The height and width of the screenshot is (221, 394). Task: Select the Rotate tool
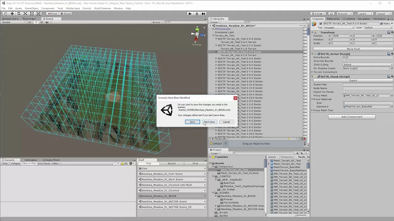click(x=19, y=14)
